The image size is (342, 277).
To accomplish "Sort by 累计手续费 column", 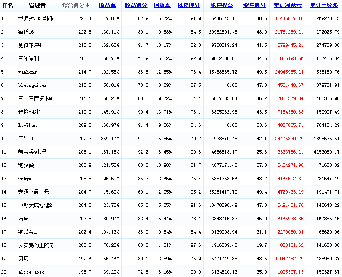I will click(x=324, y=6).
